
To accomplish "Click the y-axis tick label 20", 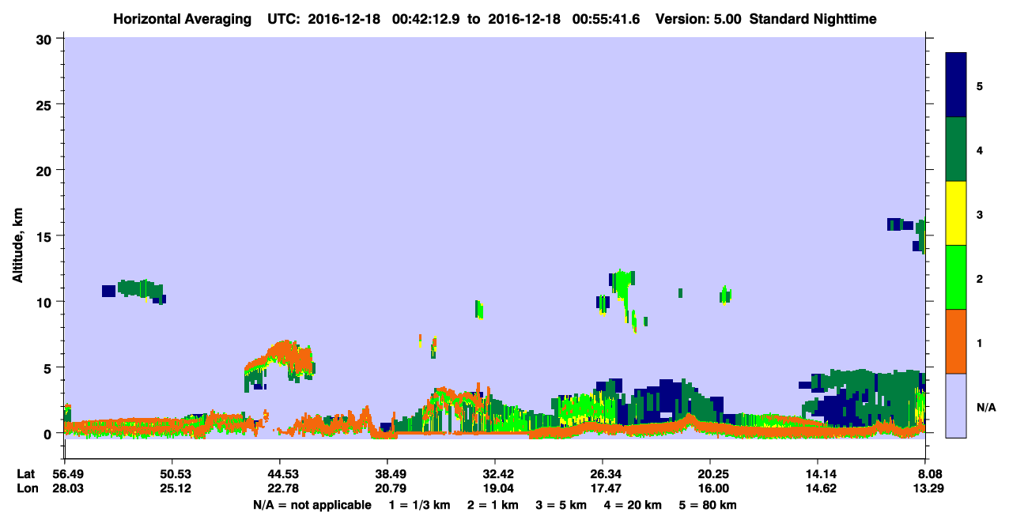I will click(46, 170).
